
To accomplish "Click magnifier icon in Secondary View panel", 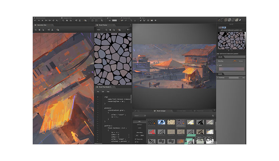I will tap(36, 30).
